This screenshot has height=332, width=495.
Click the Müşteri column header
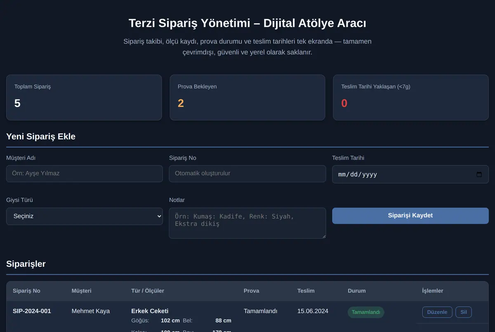pyautogui.click(x=82, y=291)
